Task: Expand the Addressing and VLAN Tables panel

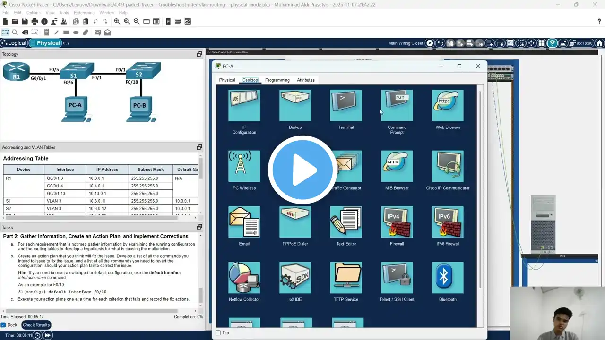Action: pos(199,147)
